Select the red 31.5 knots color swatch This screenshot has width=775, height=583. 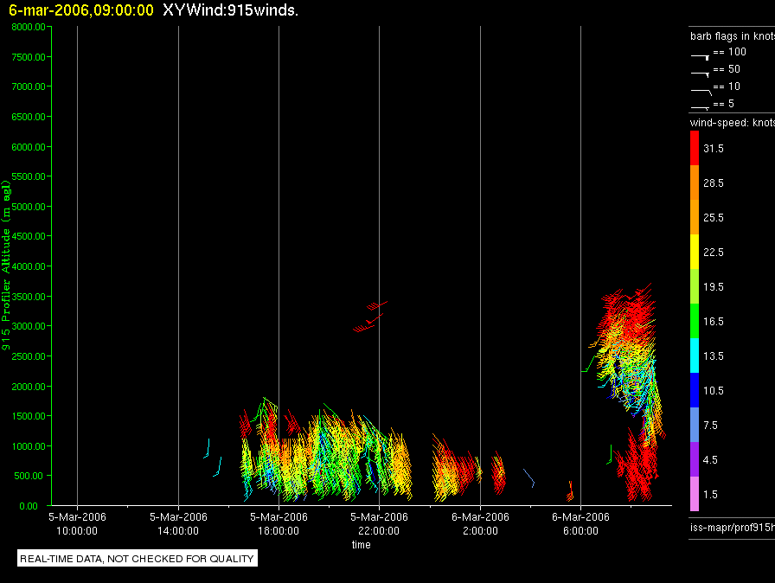[695, 148]
